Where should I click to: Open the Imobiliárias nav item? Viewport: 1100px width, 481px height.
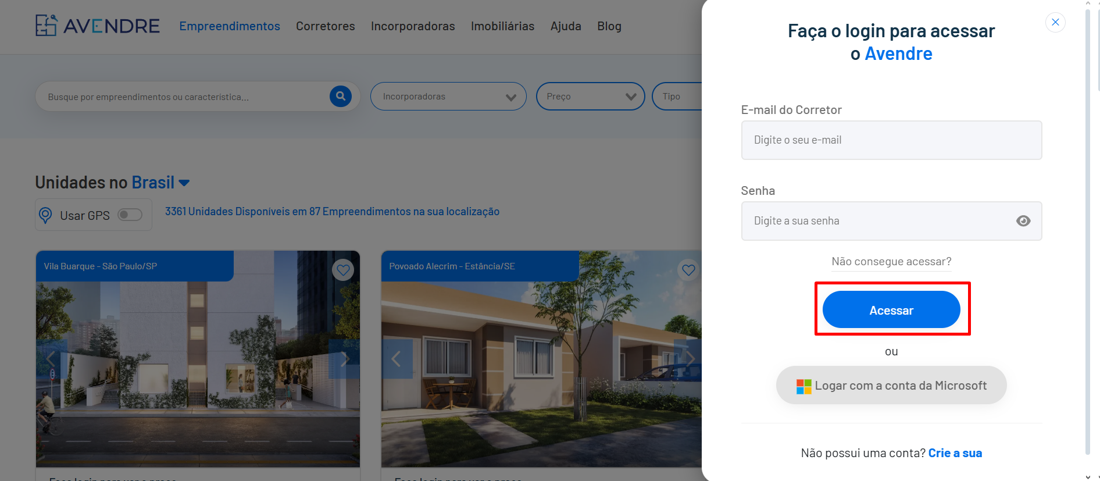tap(502, 26)
